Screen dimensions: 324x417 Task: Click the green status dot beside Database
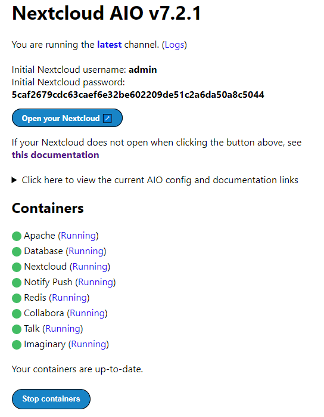17,251
